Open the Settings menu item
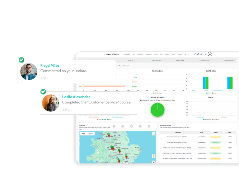 (180, 54)
